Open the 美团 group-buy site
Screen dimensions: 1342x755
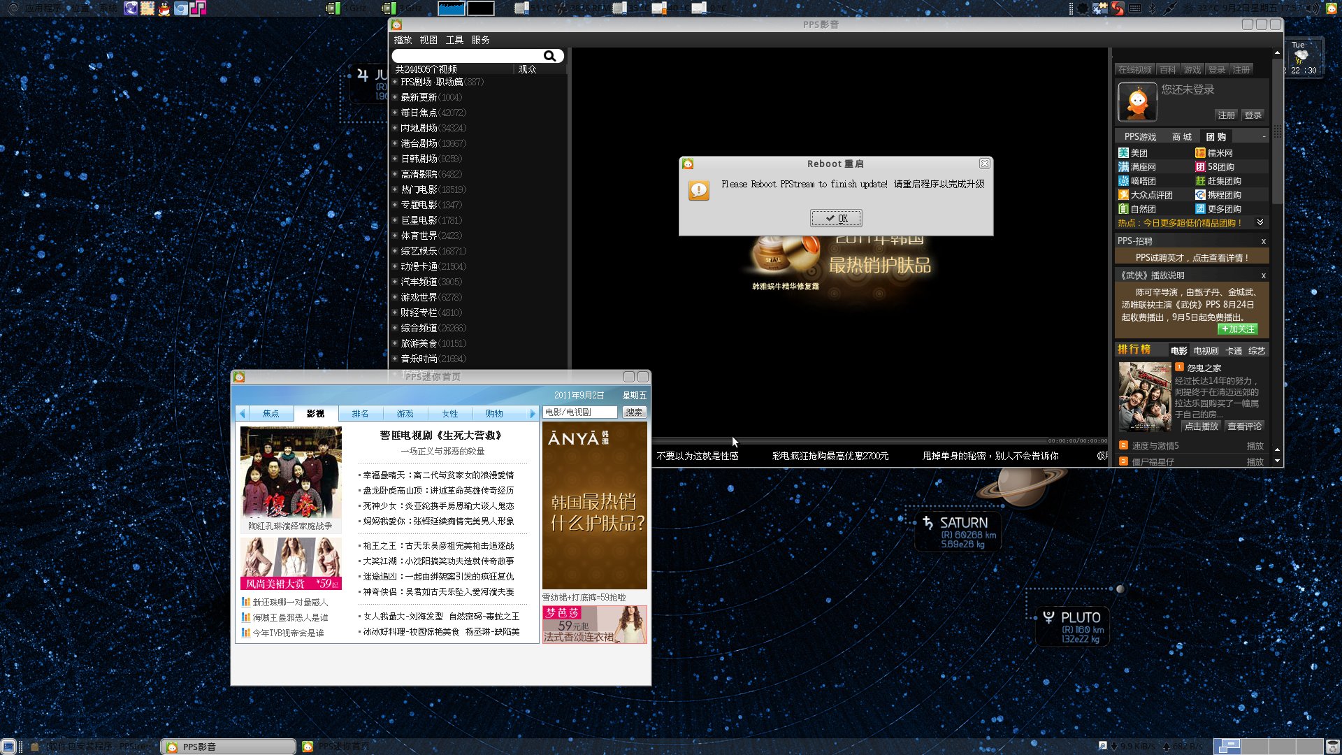click(x=1133, y=153)
